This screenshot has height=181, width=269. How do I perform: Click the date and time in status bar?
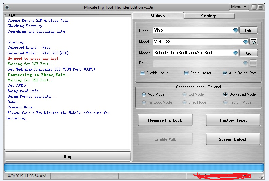pos(27,176)
